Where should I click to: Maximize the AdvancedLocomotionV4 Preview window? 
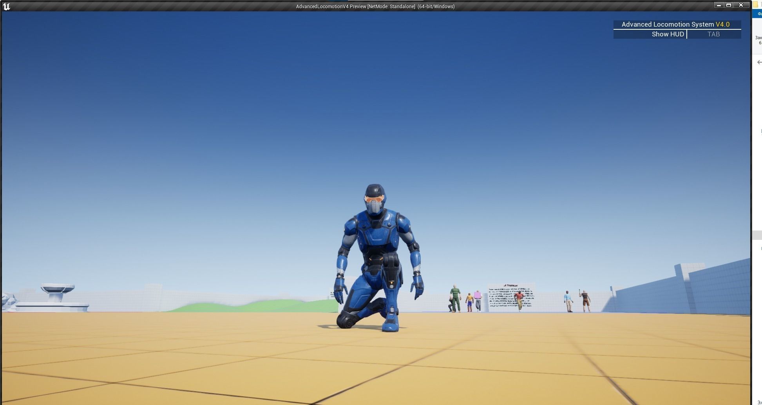point(729,5)
